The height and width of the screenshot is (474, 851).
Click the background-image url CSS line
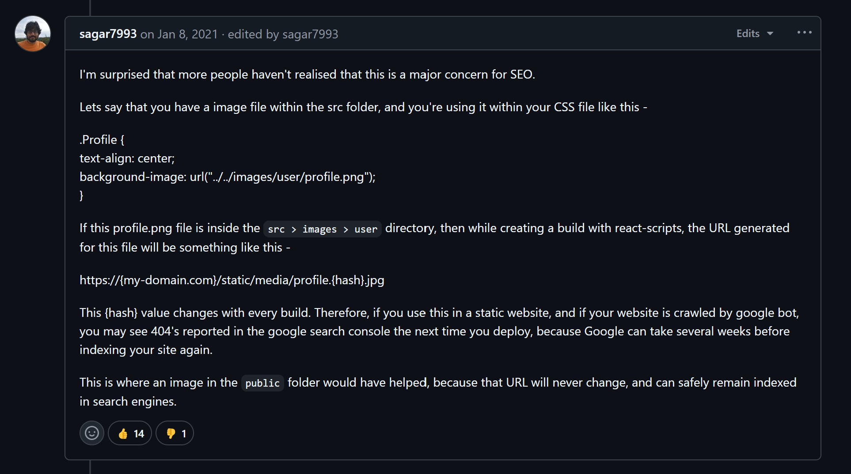[x=228, y=177]
